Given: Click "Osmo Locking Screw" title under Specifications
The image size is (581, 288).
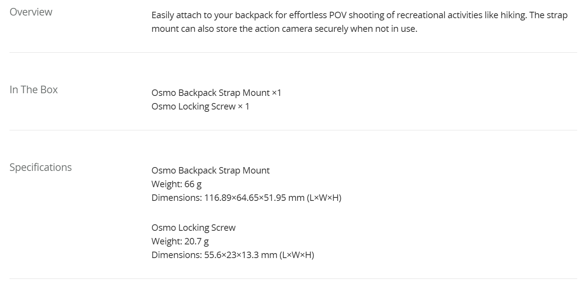Looking at the screenshot, I should [193, 228].
